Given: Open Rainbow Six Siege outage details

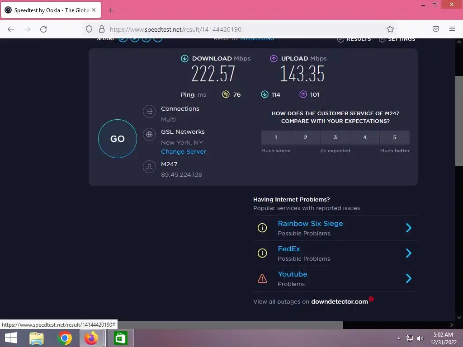Looking at the screenshot, I should click(310, 224).
